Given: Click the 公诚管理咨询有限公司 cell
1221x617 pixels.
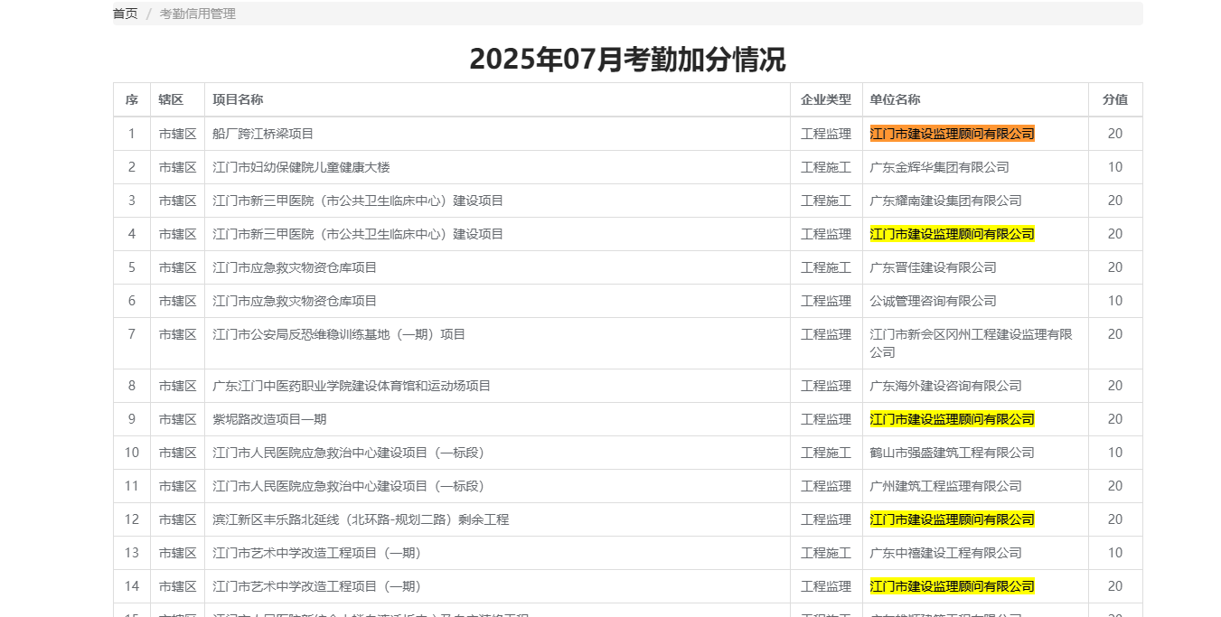Looking at the screenshot, I should (x=933, y=301).
